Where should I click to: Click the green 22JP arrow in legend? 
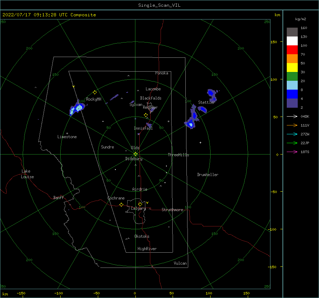(292, 143)
